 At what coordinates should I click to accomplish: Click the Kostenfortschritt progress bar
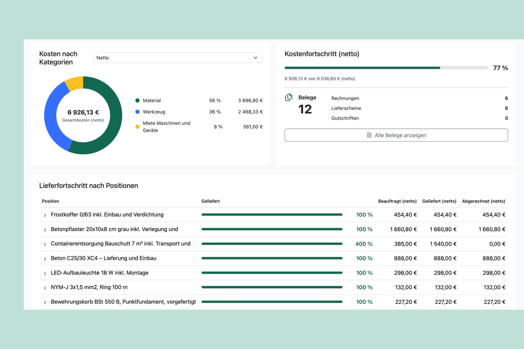(x=386, y=68)
